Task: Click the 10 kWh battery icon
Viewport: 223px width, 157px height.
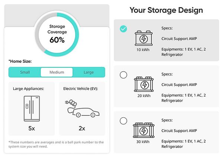Action: 143,38
